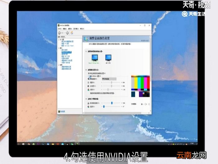The image size is (218, 164).
Task: Click the color bars reference image
Action: (140, 86)
